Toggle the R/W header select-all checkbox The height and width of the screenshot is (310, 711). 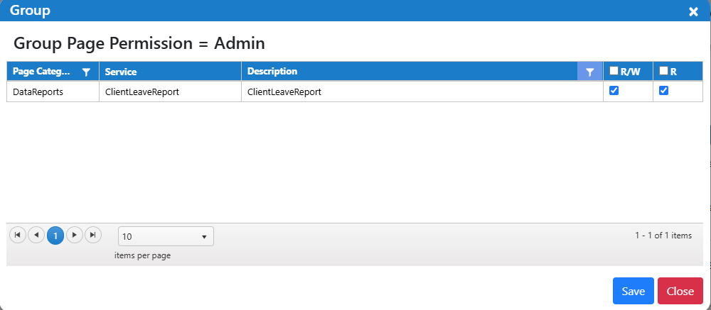click(614, 71)
